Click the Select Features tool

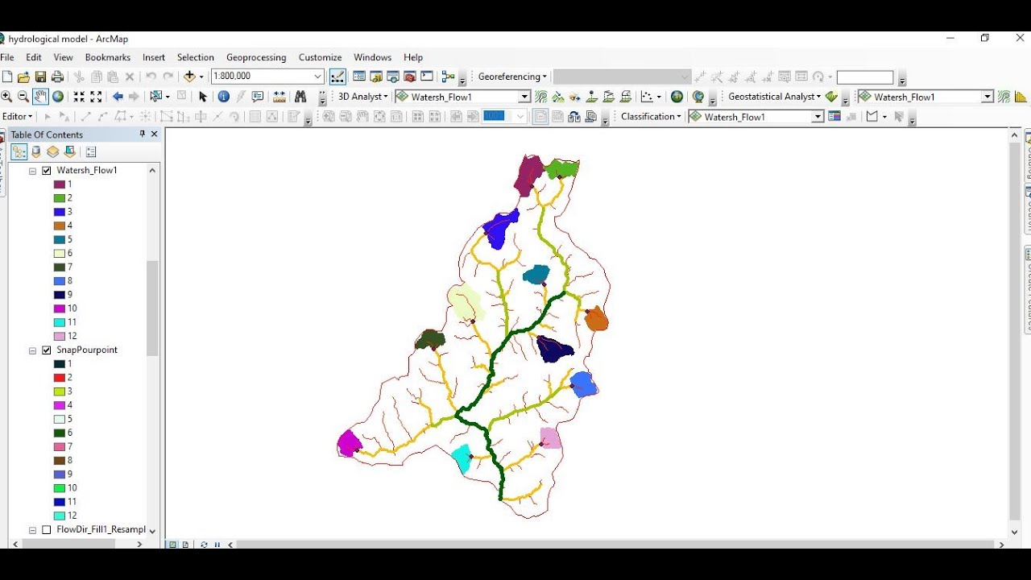[156, 97]
